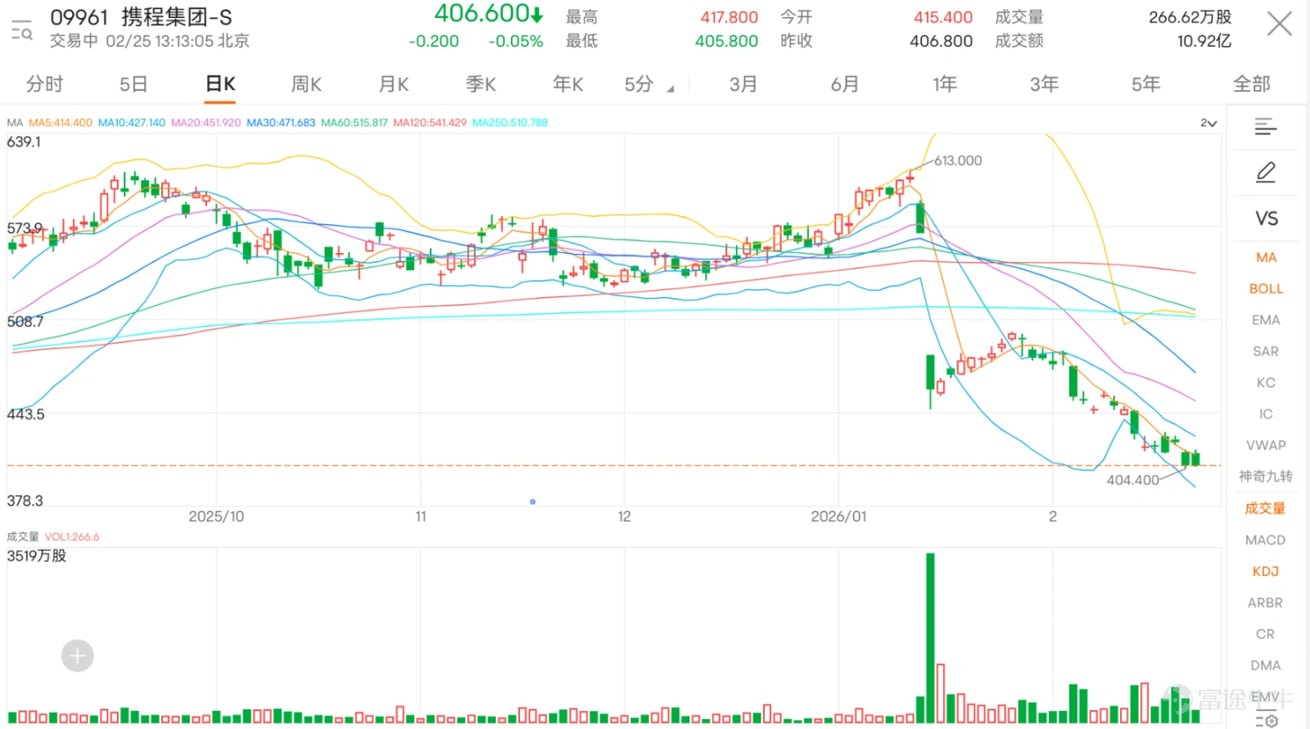Switch to the 分时 tab

(x=44, y=84)
